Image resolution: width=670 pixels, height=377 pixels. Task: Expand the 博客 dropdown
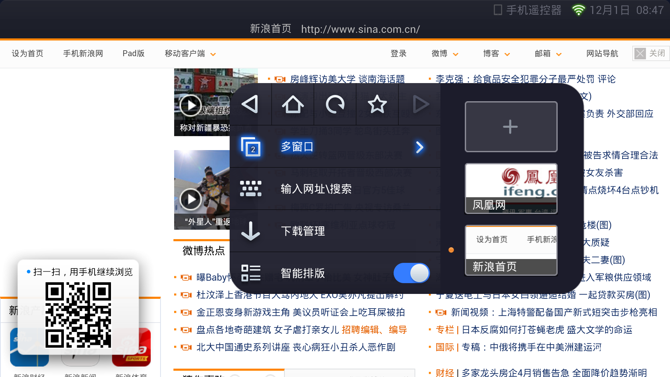497,53
